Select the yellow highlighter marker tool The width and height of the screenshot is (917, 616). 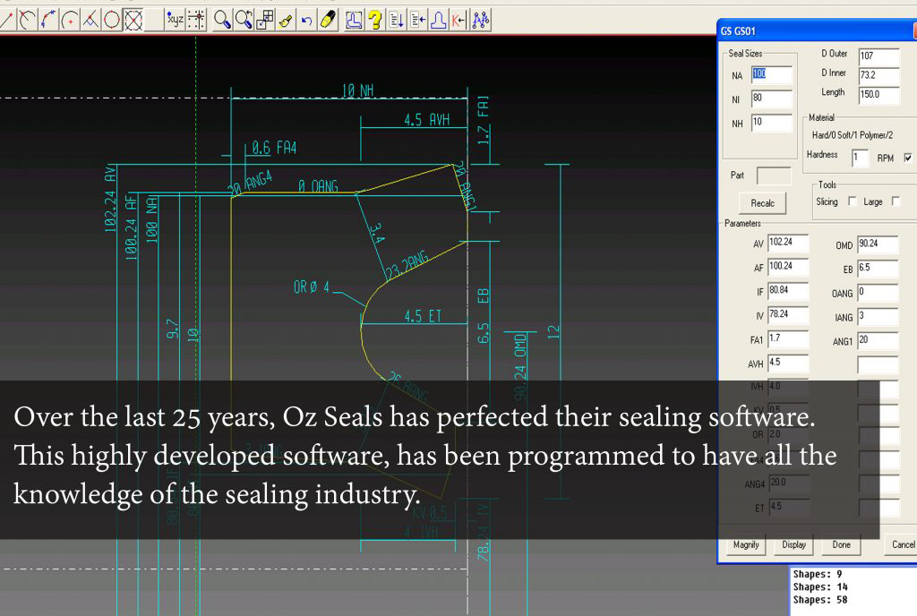[328, 20]
